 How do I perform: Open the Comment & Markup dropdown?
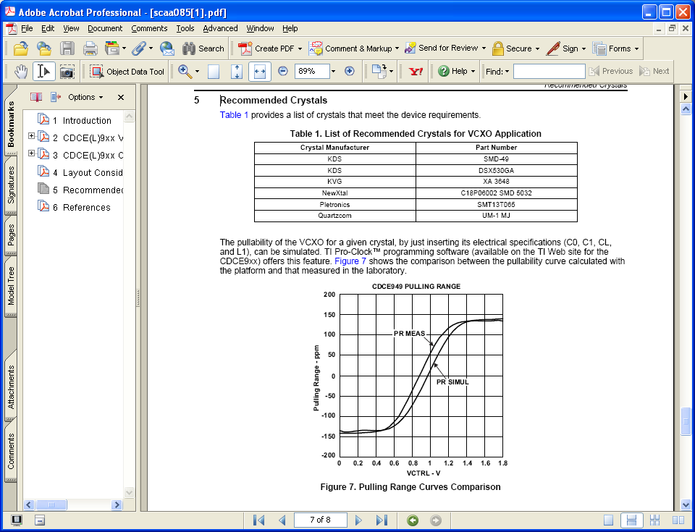(397, 48)
